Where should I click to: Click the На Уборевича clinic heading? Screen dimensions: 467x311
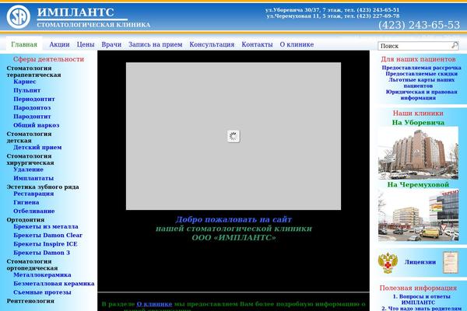point(418,122)
